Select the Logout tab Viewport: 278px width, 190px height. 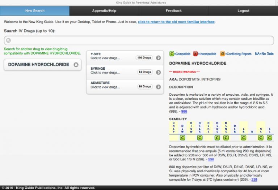pos(243,10)
